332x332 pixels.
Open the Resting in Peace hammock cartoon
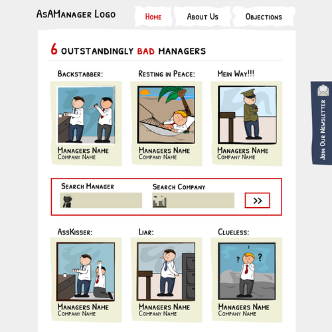(x=166, y=115)
